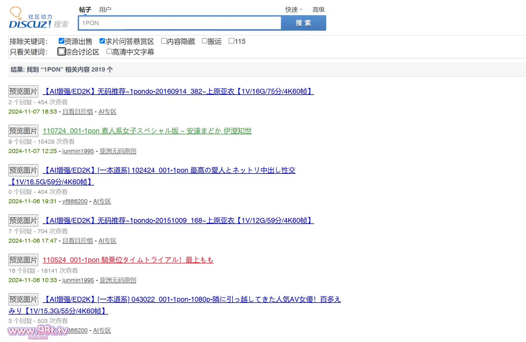Open the red 110524_001-1pon post link

tap(128, 260)
